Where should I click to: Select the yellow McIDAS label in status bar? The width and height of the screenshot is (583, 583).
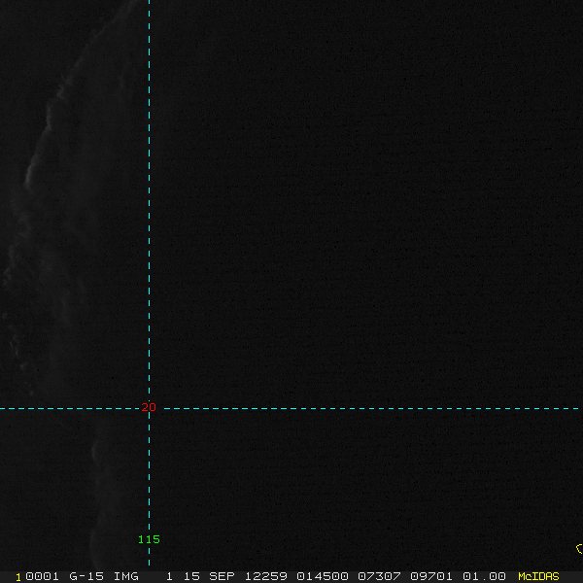pos(538,576)
